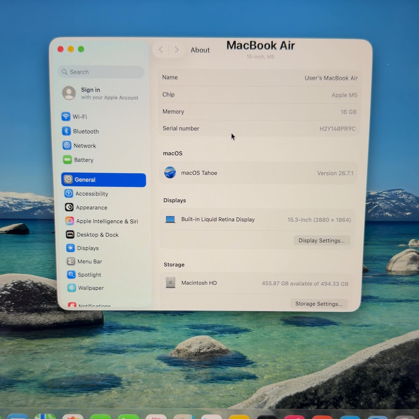Screen dimensions: 419x419
Task: Click the Storage Settings... button
Action: click(x=319, y=303)
